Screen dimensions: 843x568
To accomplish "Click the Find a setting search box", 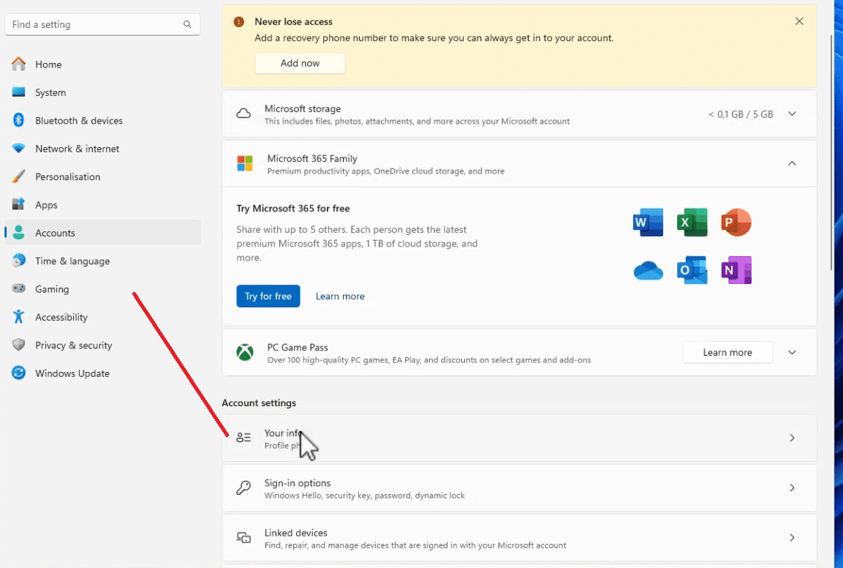I will [102, 24].
